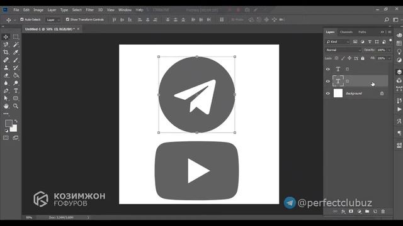Open the Fill slider dropdown arrow
The width and height of the screenshot is (403, 226).
point(389,58)
